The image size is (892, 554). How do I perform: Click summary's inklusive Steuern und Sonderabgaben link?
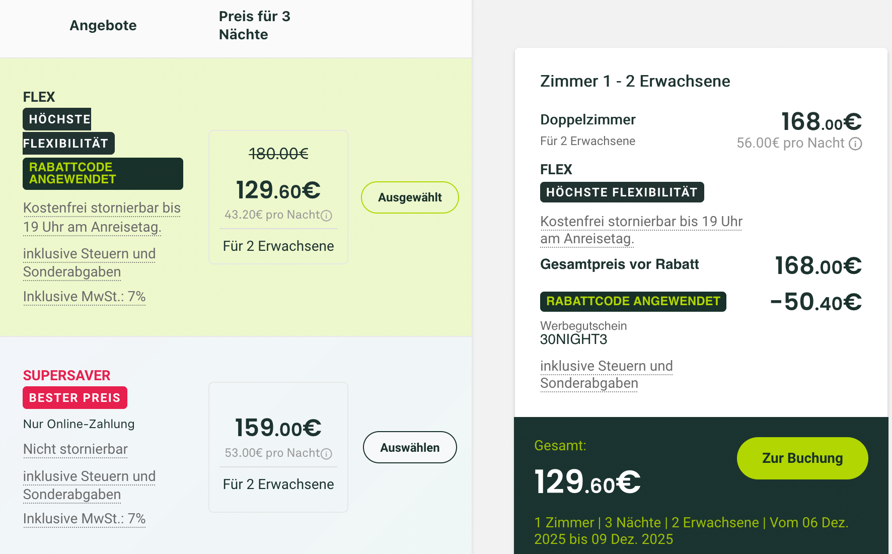pos(606,375)
